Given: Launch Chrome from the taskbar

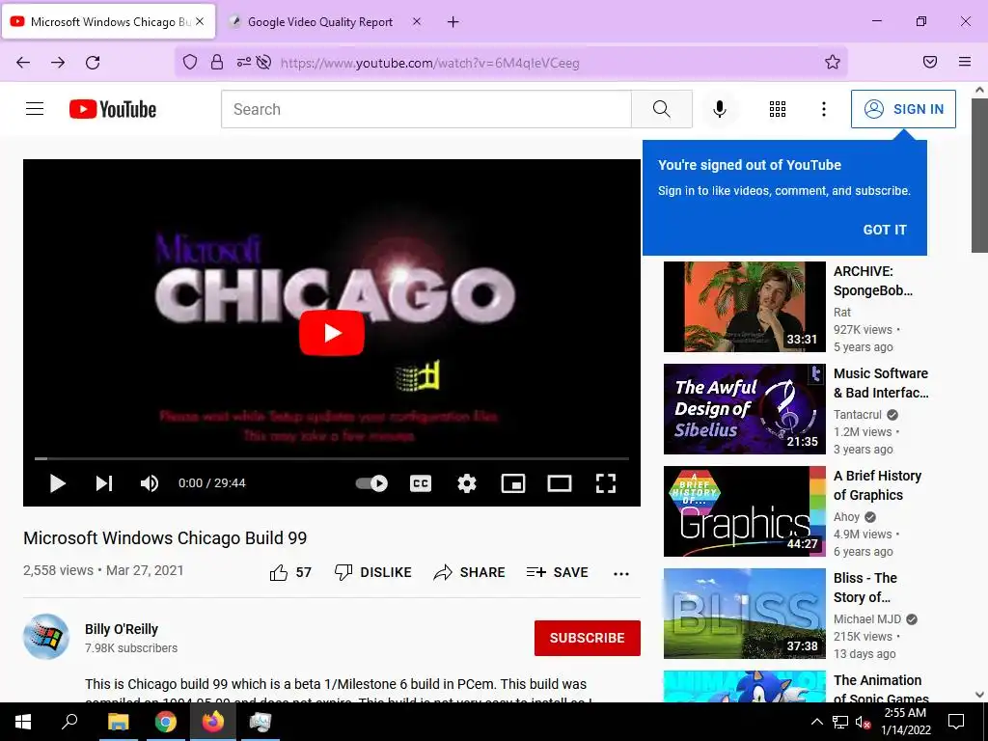Looking at the screenshot, I should click(165, 722).
